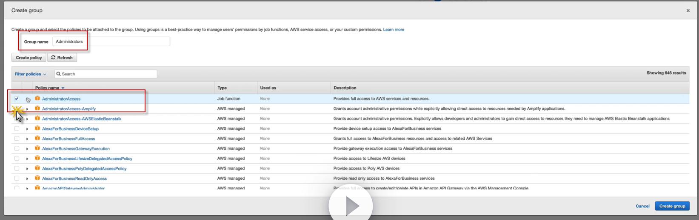This screenshot has height=220, width=699.
Task: Click into the policy Search field
Action: tap(106, 74)
